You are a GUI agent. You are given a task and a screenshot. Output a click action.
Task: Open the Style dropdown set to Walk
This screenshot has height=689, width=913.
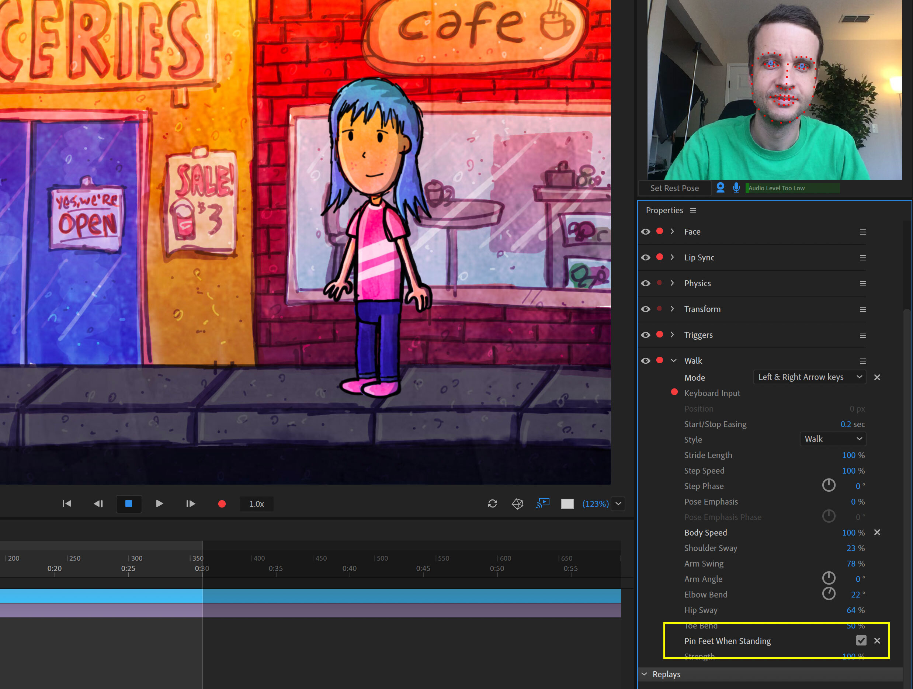(x=833, y=439)
